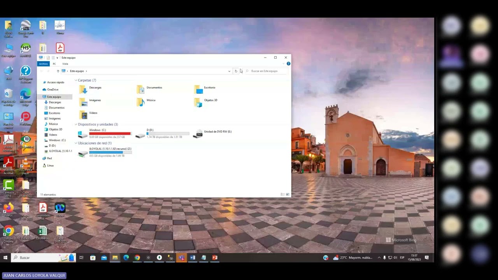Image resolution: width=498 pixels, height=280 pixels.
Task: Click JLOYOLAL (Z:) blue usage bar
Action: [x=110, y=152]
